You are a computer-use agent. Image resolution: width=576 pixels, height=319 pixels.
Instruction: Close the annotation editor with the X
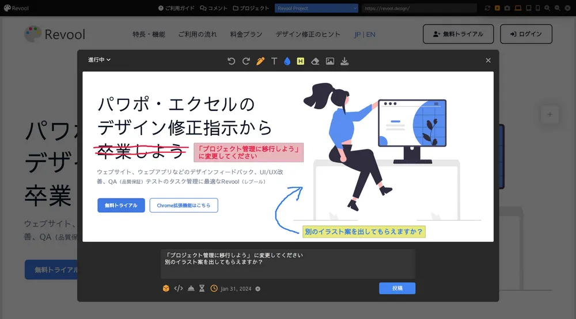tap(488, 60)
